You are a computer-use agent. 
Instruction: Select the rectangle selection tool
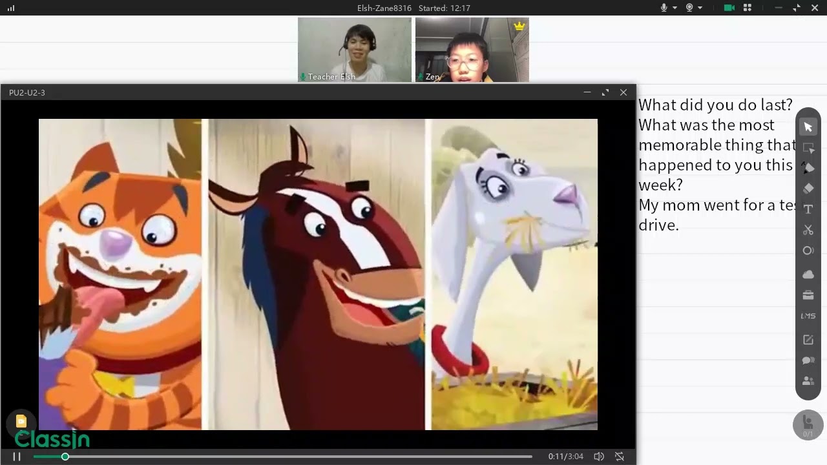pyautogui.click(x=808, y=147)
